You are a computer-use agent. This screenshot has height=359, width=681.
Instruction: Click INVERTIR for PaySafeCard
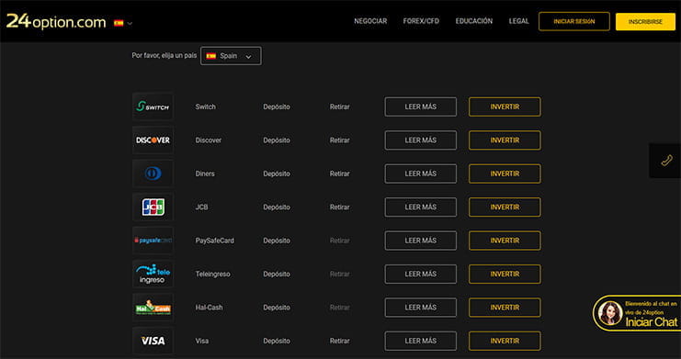pos(505,241)
